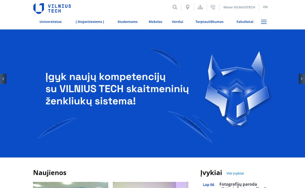Open Mano VILNIUSTECH link
This screenshot has width=305, height=188.
coord(239,7)
